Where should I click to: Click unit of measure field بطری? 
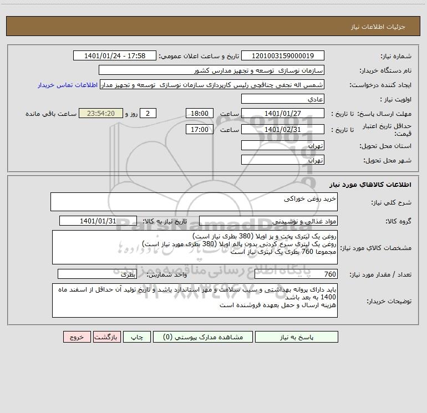pyautogui.click(x=97, y=274)
